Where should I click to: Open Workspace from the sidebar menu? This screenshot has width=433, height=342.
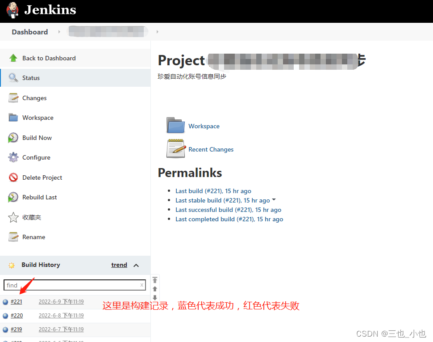coord(38,118)
